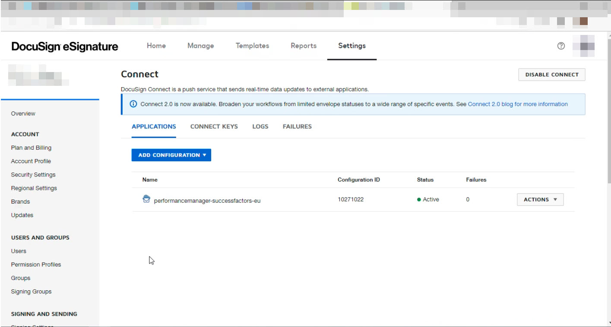Open Security Settings in sidebar
611x327 pixels.
tap(33, 175)
